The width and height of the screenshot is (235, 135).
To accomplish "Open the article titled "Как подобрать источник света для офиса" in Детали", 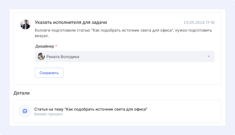I will click(91, 109).
